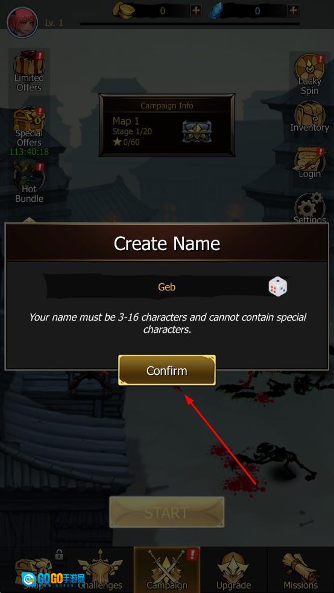The height and width of the screenshot is (593, 334).
Task: Tap the dice icon to randomize name
Action: click(278, 286)
